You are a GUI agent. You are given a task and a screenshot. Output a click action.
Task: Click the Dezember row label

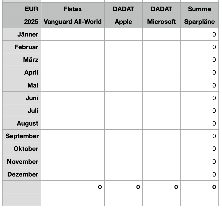point(22,174)
